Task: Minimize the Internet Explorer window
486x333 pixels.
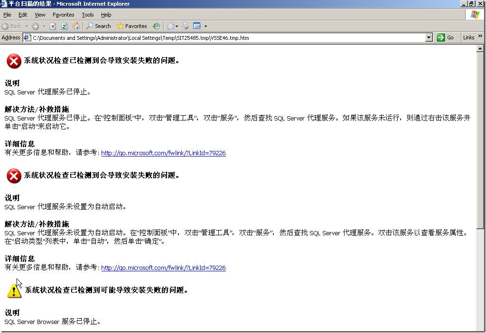Action: (464, 4)
